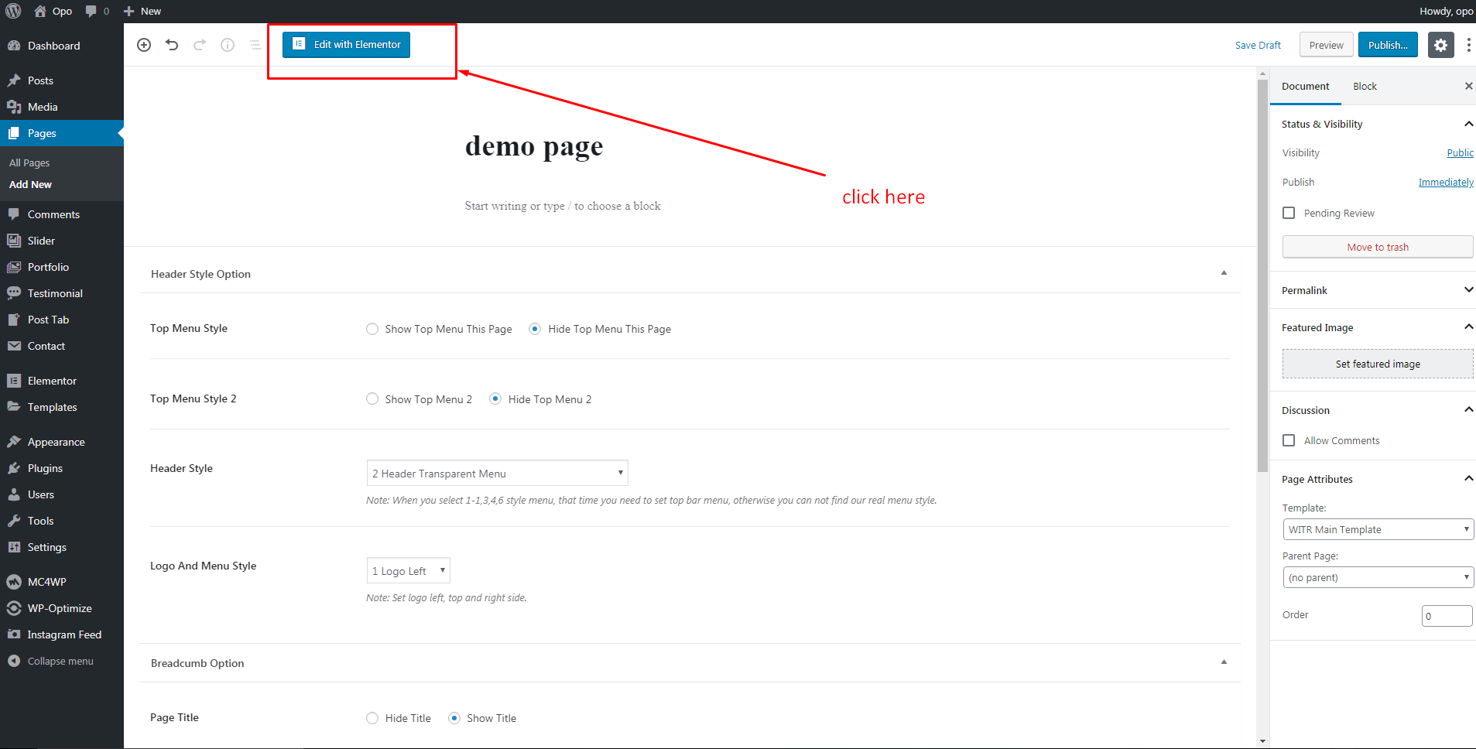Select Show Top Menu 2 radio
This screenshot has height=749, width=1476.
tap(372, 399)
